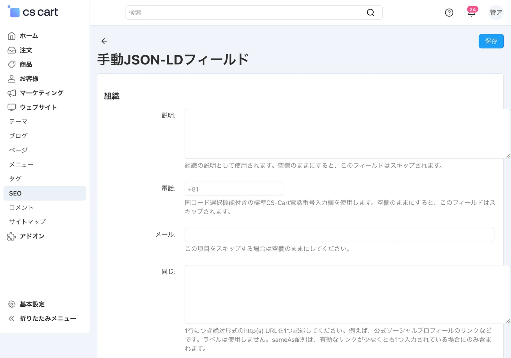Grab the 説明 textarea resize handle
The width and height of the screenshot is (511, 358).
tap(508, 156)
